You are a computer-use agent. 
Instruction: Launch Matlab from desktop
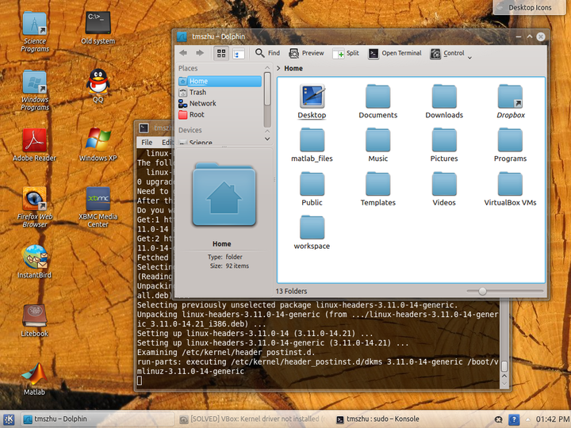[x=35, y=379]
